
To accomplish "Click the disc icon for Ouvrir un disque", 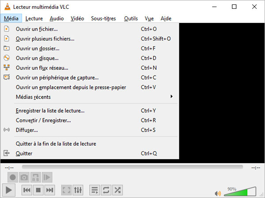I will coord(7,58).
